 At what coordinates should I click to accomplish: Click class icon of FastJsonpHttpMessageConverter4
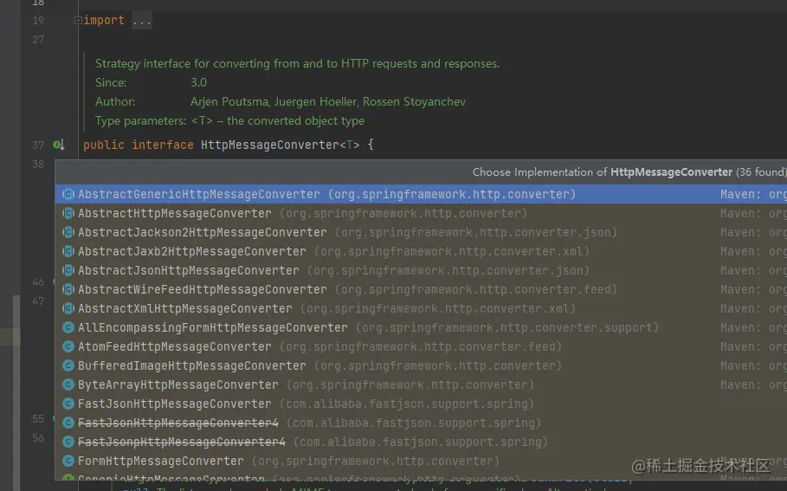[x=68, y=443]
